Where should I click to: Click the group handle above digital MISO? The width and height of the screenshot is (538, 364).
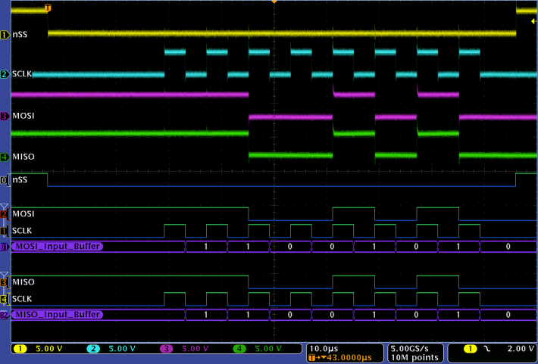4,275
